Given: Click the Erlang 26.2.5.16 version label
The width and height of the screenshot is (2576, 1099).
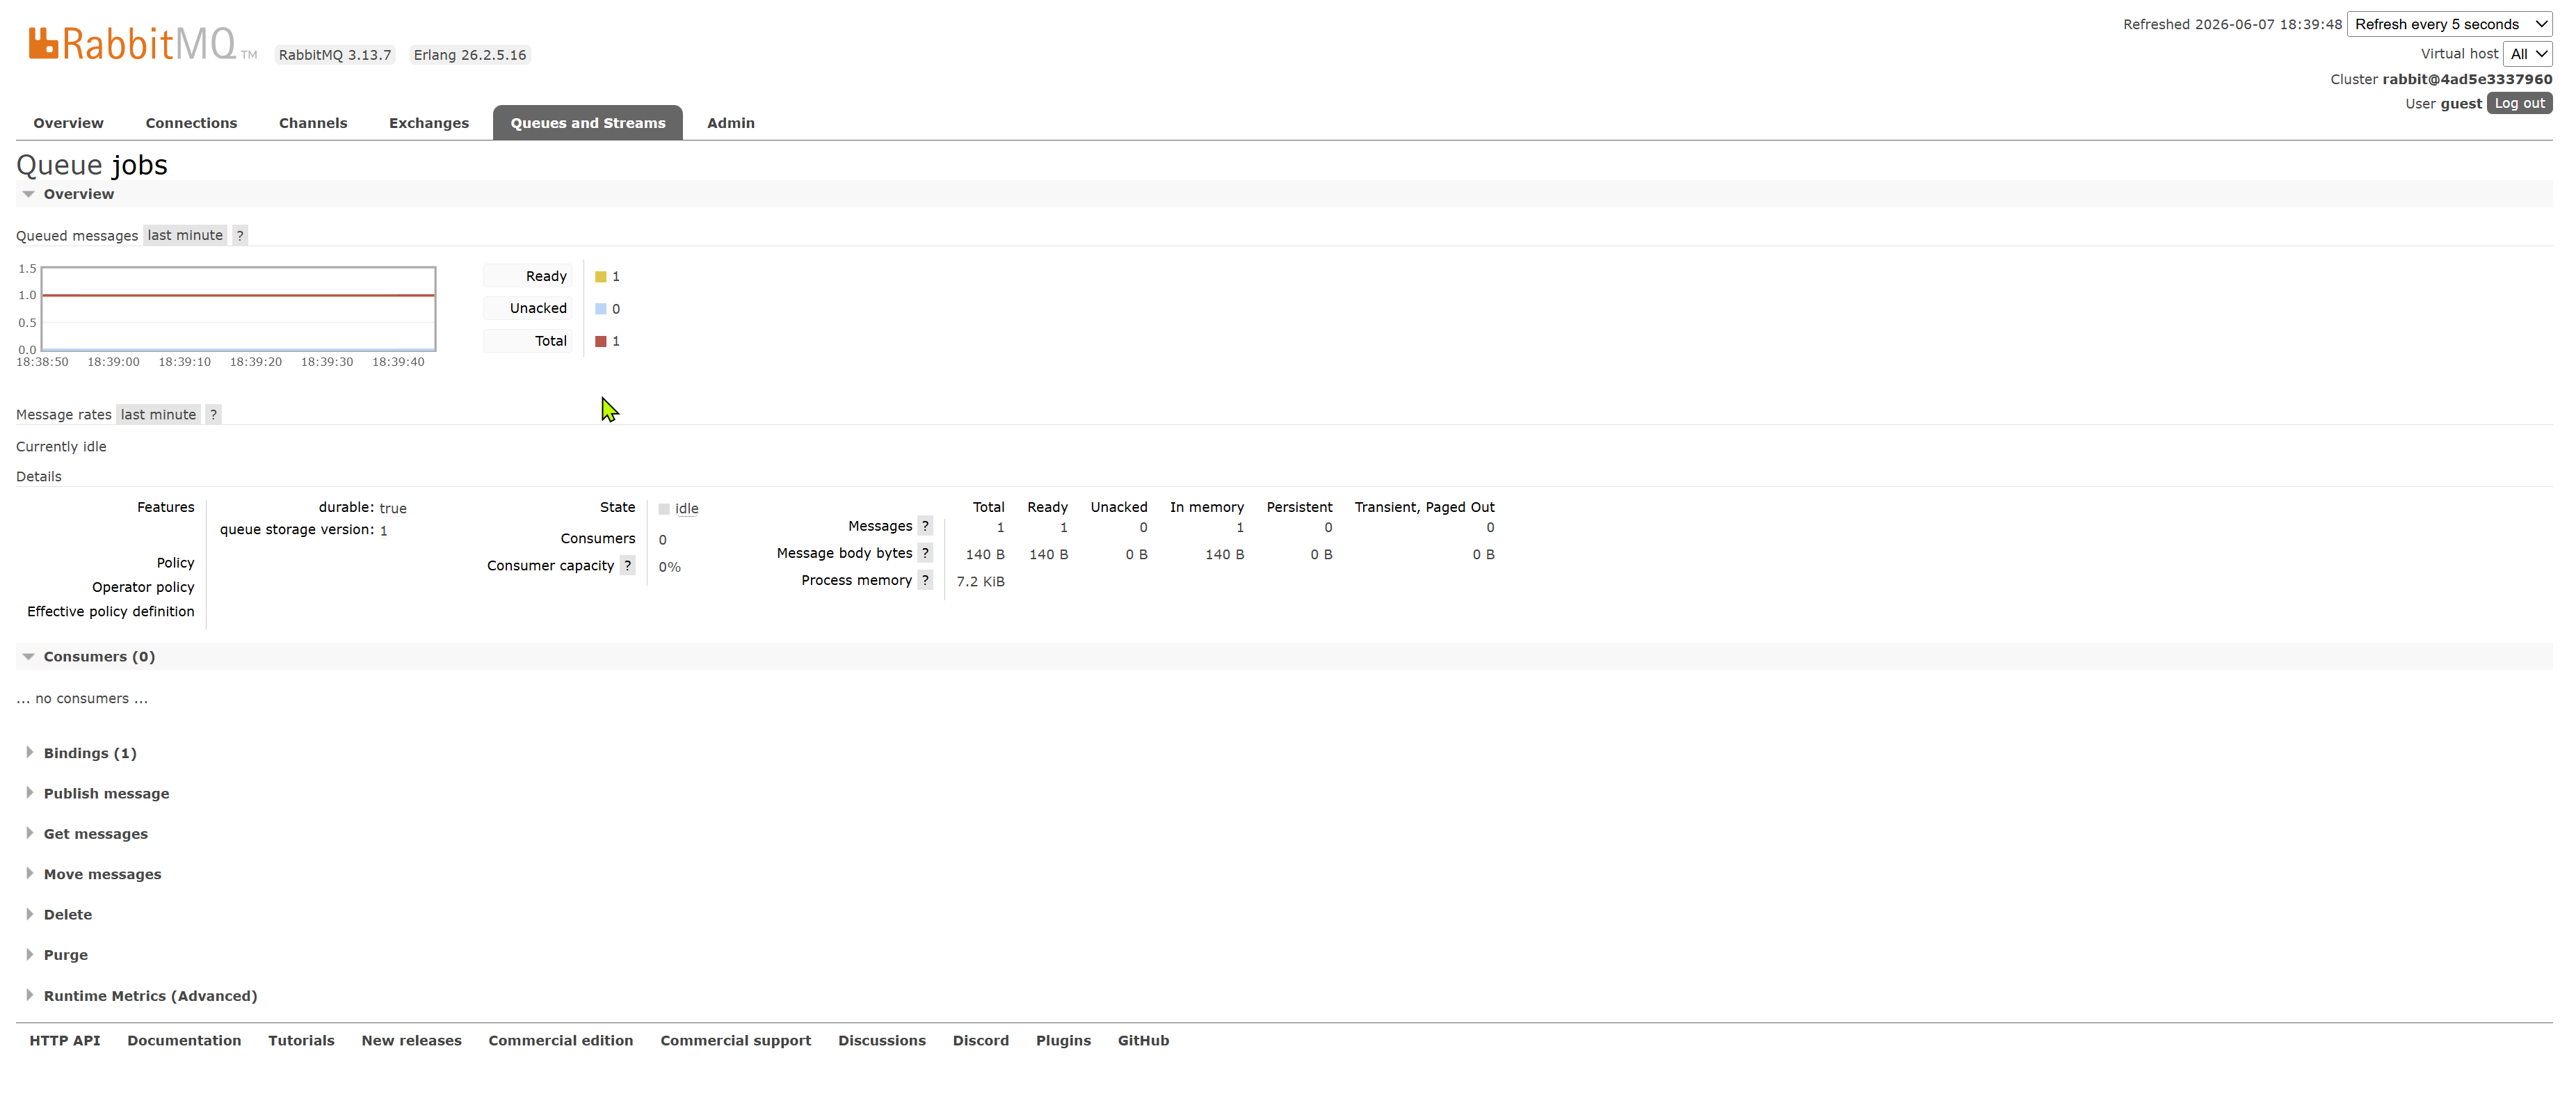Looking at the screenshot, I should click(470, 55).
